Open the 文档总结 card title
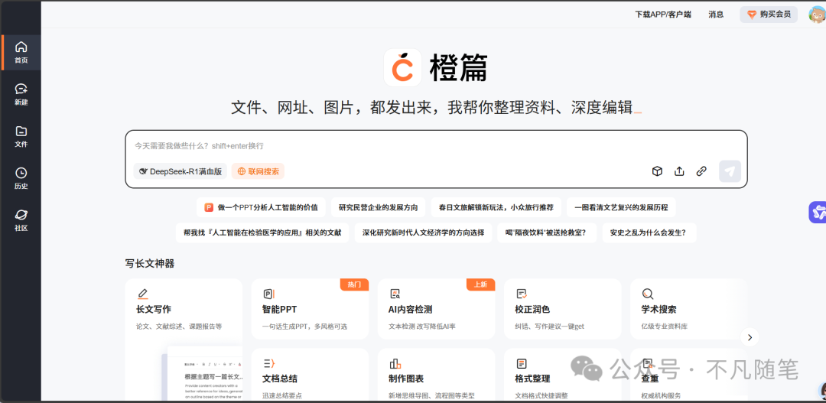Screen dimensions: 826x403 280,379
